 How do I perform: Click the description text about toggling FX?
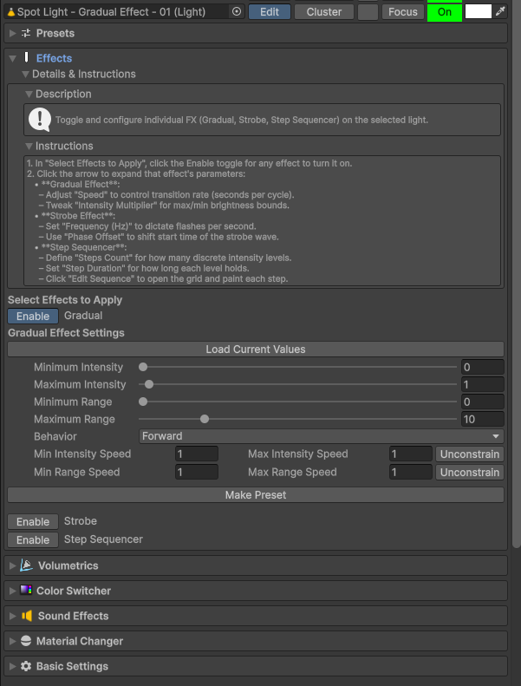(242, 120)
